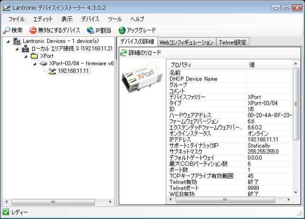305x219 pixels.
Task: Select ローカル エリア接続 3 tree label
Action: click(x=72, y=49)
